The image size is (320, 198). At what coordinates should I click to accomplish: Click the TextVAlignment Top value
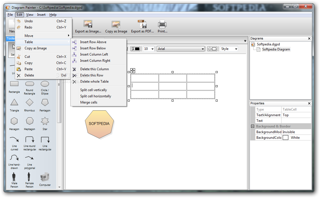(x=296, y=115)
